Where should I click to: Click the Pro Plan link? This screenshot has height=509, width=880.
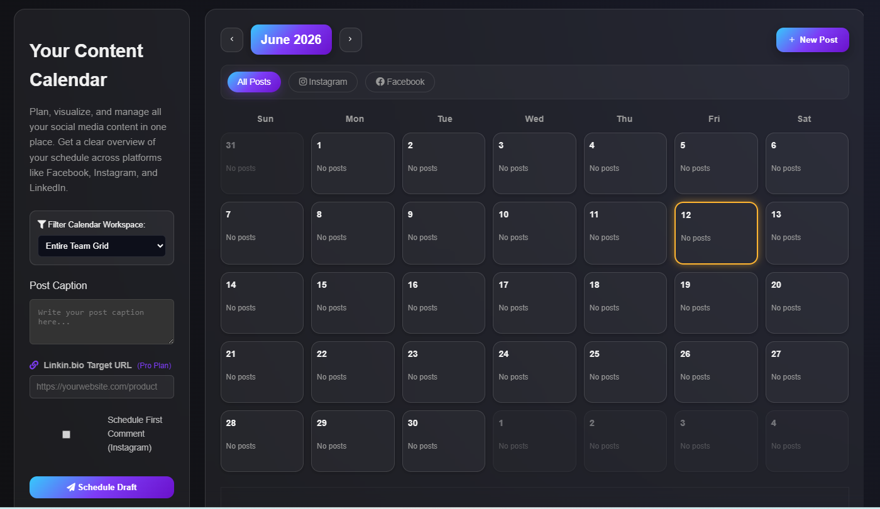click(x=154, y=366)
